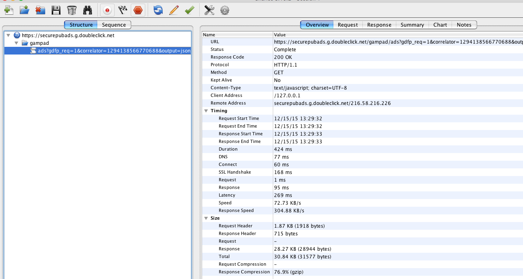Image resolution: width=523 pixels, height=279 pixels.
Task: Switch to the Structure view
Action: click(x=81, y=25)
